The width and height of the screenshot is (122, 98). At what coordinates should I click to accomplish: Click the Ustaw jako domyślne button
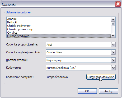101,77
